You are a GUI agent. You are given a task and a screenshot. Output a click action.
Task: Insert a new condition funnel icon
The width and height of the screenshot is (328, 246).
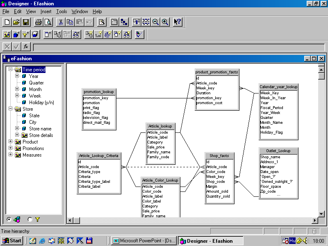26,34
